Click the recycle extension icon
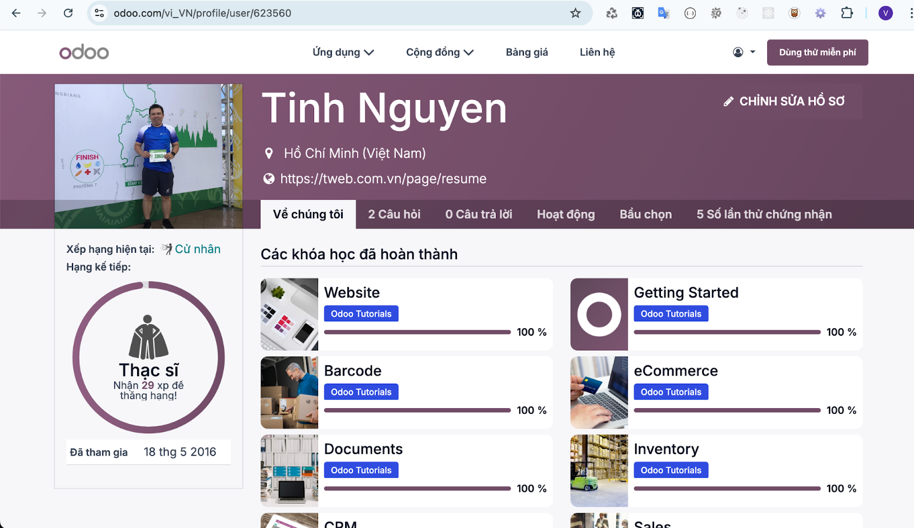The height and width of the screenshot is (528, 914). [x=612, y=13]
